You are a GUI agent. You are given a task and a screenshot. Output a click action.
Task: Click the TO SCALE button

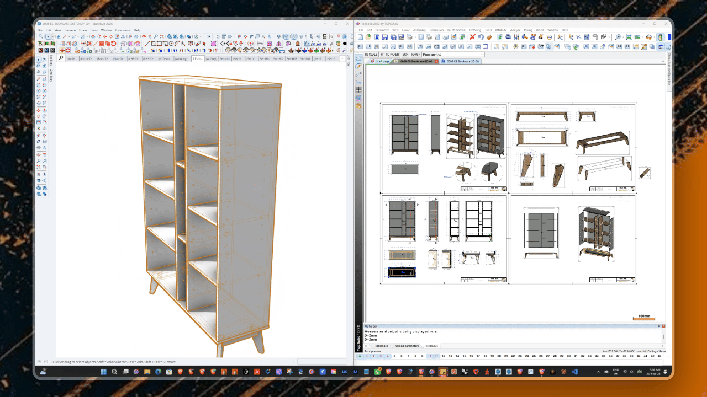[371, 55]
